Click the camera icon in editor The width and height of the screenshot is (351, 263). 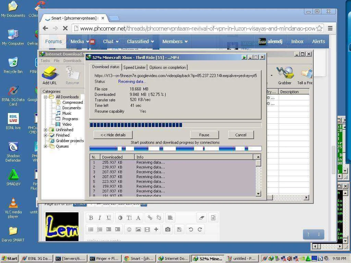[168, 229]
